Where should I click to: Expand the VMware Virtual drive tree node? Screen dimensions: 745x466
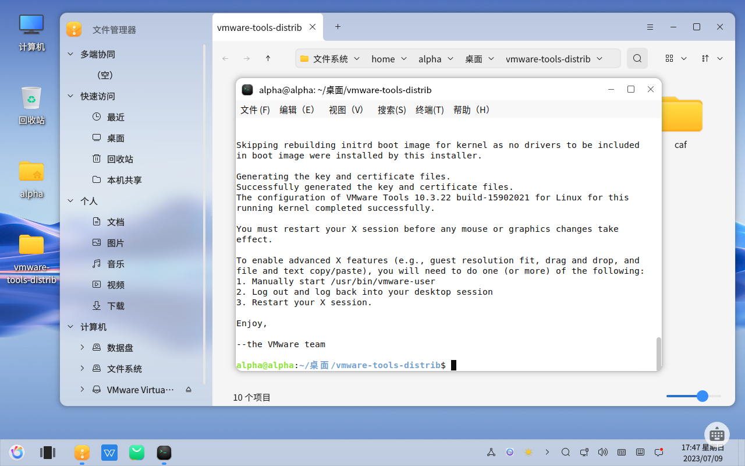(x=82, y=390)
